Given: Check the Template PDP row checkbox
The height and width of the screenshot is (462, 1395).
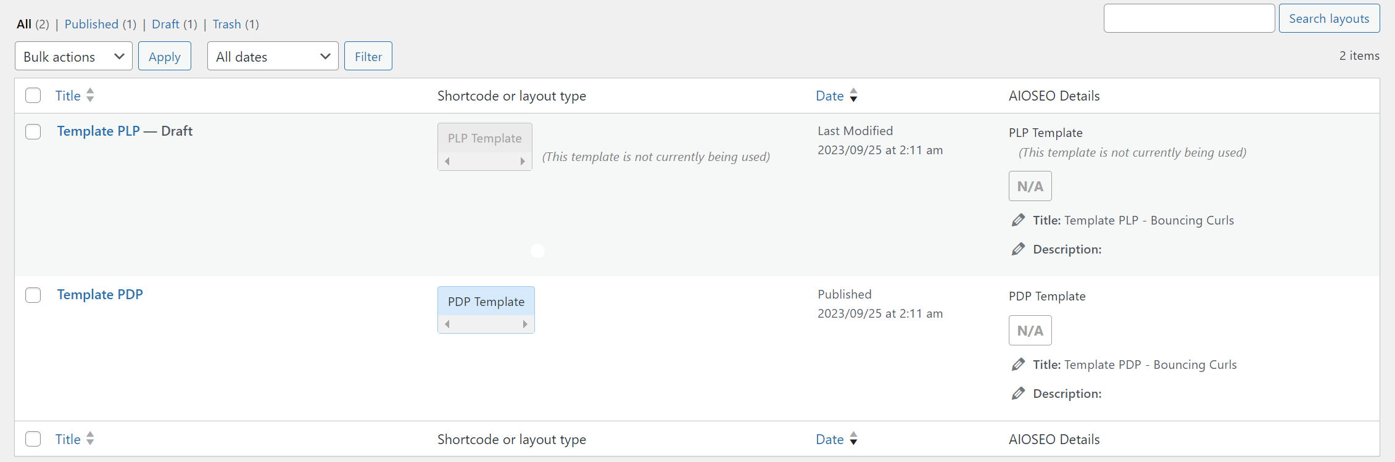Looking at the screenshot, I should click(x=33, y=295).
